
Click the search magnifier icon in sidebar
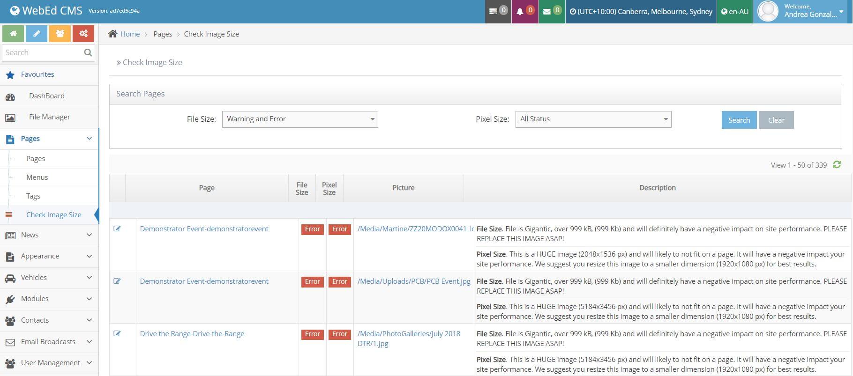[88, 53]
